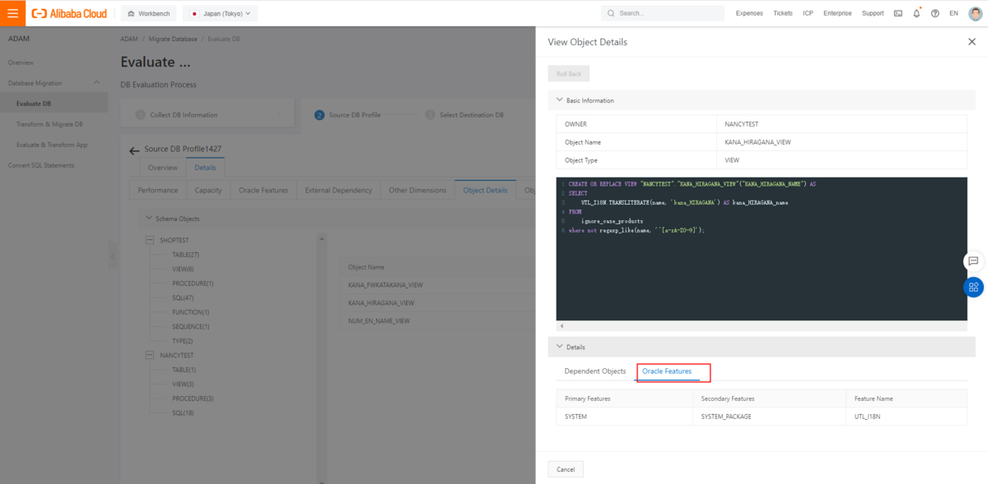Select VIEW(3) under NANCYTEST
This screenshot has width=988, height=484.
[184, 384]
